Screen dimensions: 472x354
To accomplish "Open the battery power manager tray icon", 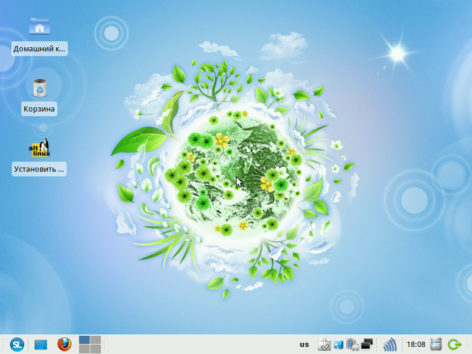I will [352, 345].
